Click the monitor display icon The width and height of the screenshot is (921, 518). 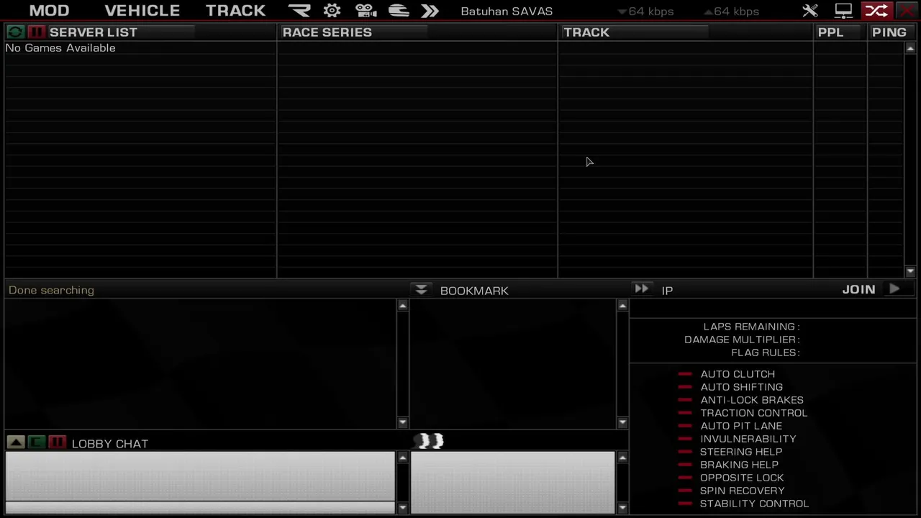pyautogui.click(x=843, y=11)
